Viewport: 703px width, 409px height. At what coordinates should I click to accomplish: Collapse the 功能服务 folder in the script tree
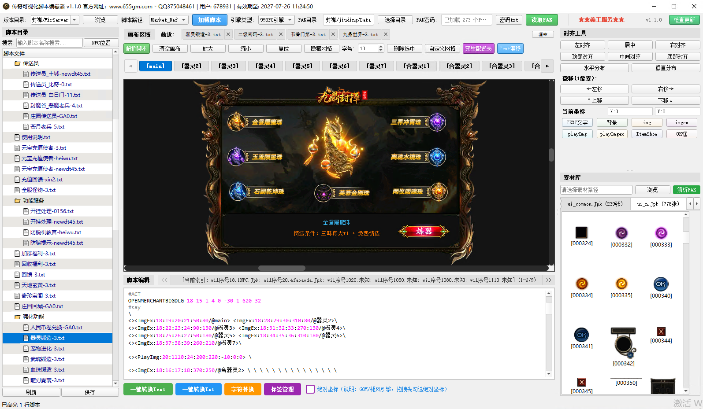coord(18,201)
